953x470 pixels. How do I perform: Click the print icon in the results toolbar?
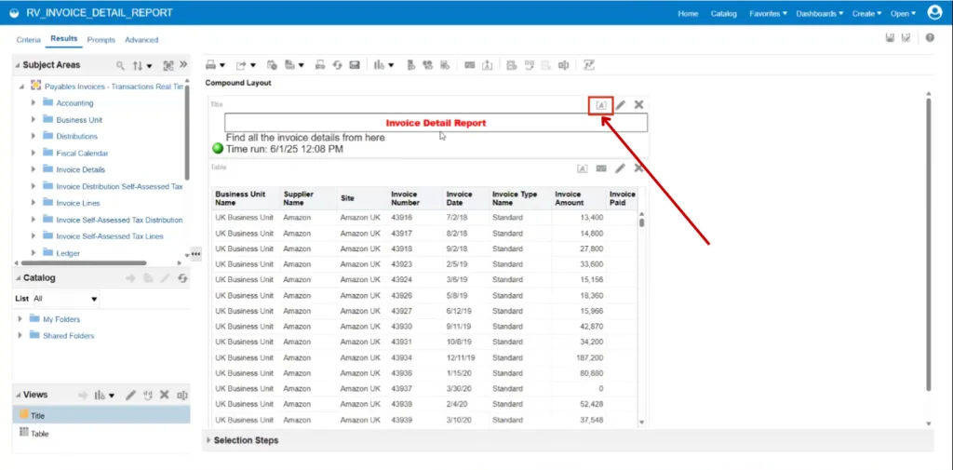pos(211,65)
